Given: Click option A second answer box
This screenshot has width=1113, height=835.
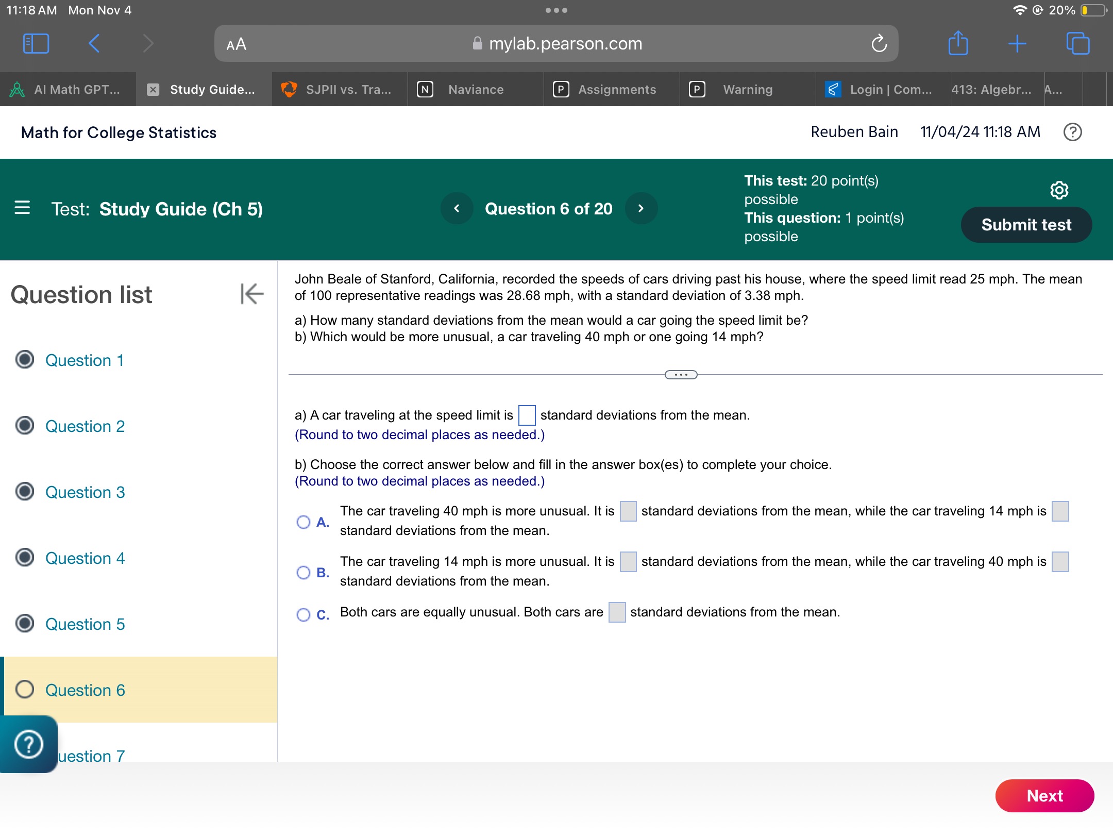Looking at the screenshot, I should click(1060, 511).
